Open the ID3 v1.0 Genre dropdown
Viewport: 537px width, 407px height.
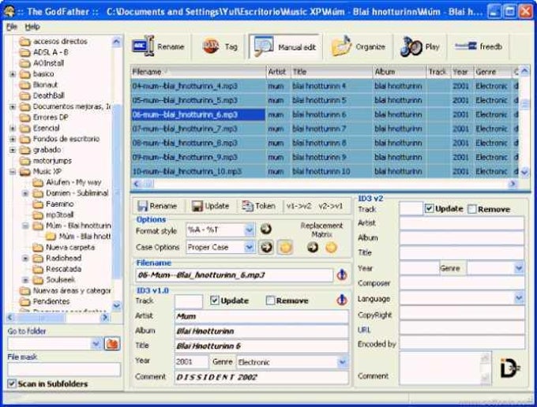(x=342, y=362)
